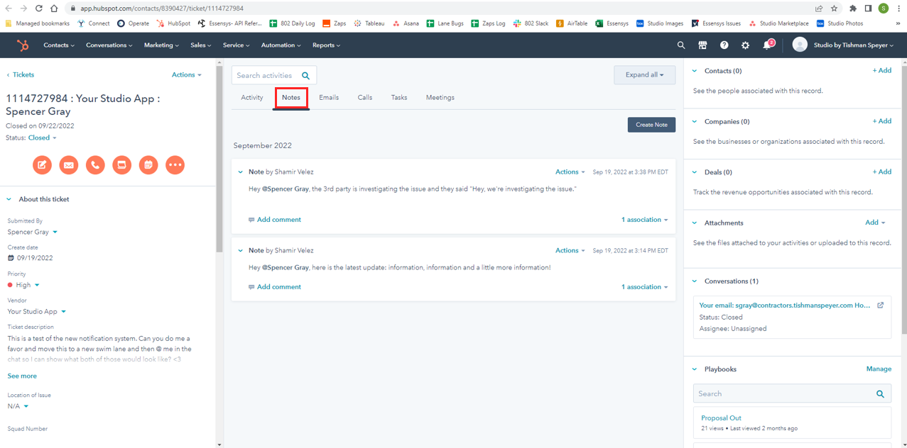Click the orange email envelope icon
Image resolution: width=907 pixels, height=448 pixels.
point(69,165)
